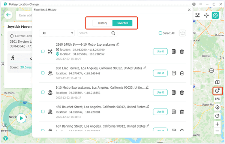Delete the 2160 240th St route entry

tap(182, 52)
